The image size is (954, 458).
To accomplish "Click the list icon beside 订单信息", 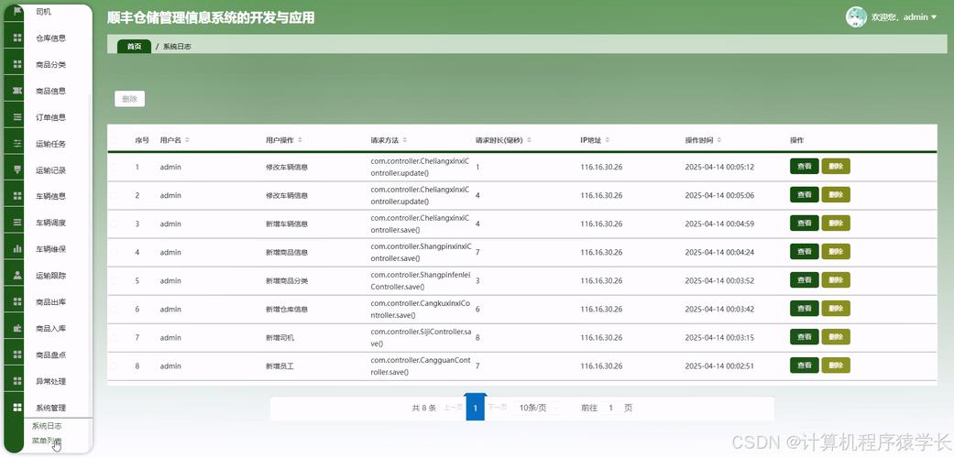I will (x=17, y=117).
